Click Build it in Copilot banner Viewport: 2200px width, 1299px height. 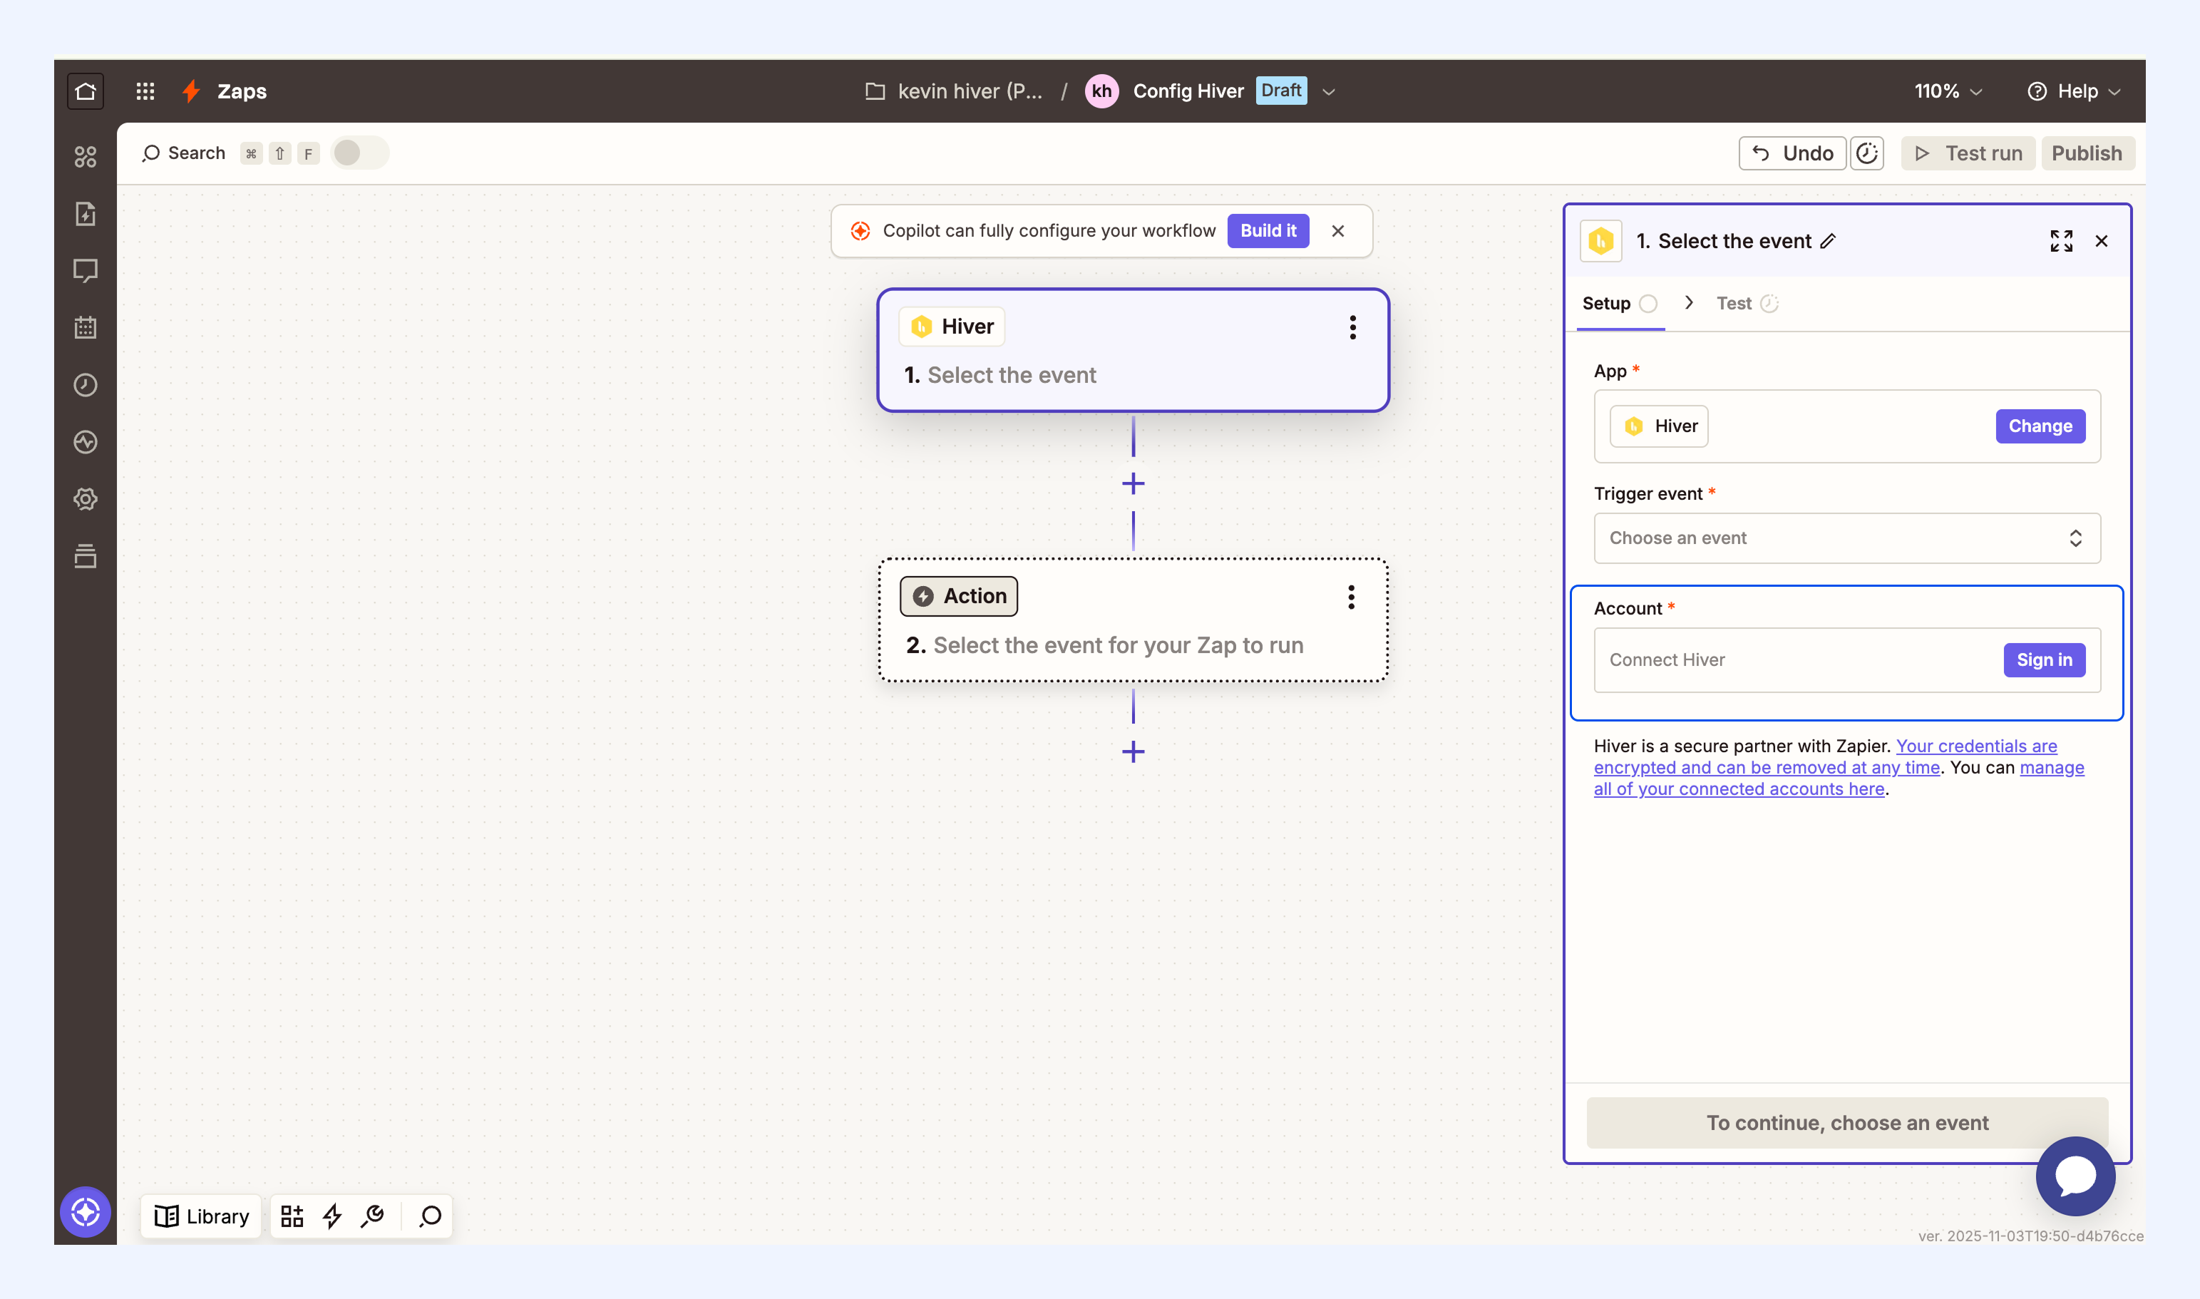1268,231
